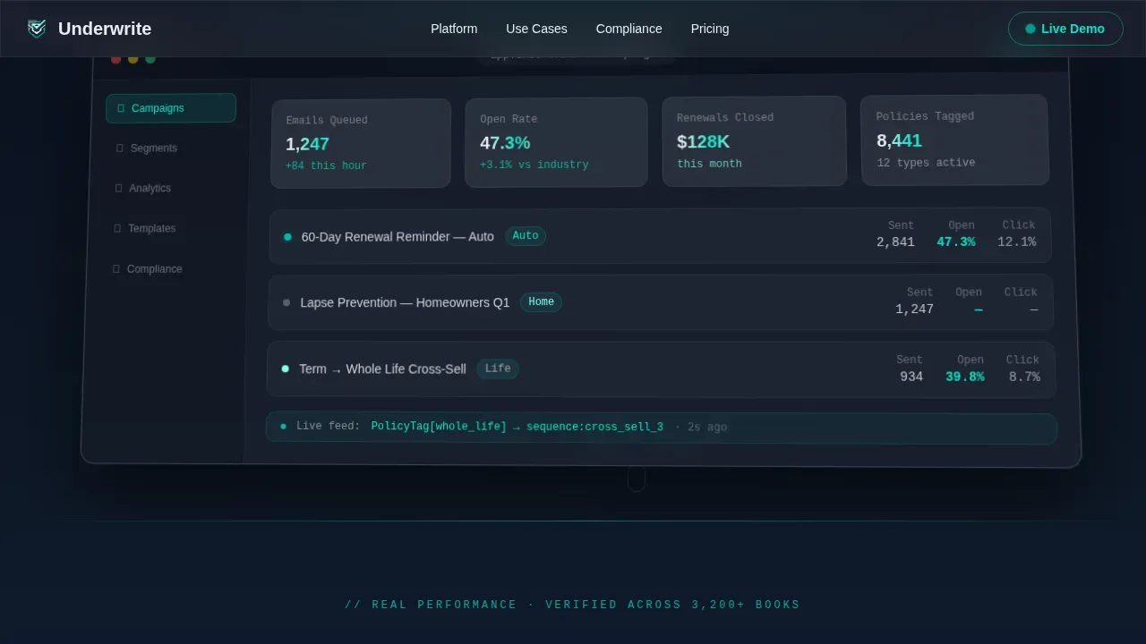Click the 2s ago timestamp in live feed
This screenshot has height=644, width=1146.
pos(707,428)
